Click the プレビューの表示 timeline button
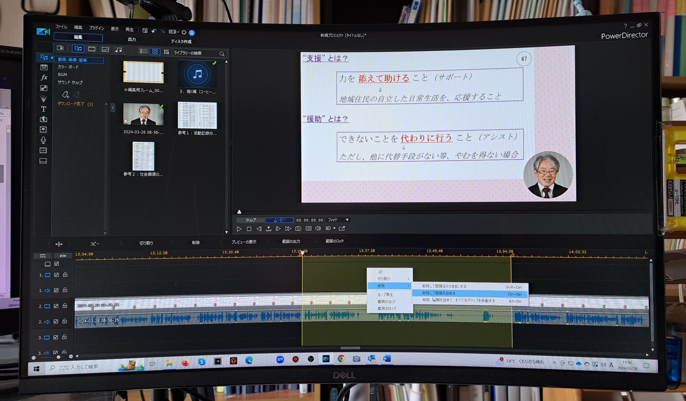The image size is (686, 401). [244, 242]
